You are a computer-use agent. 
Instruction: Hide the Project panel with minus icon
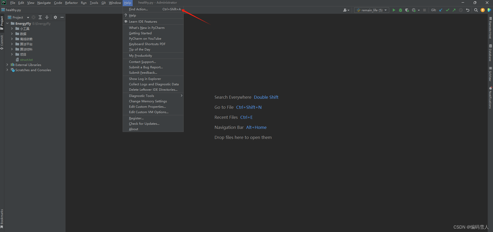pyautogui.click(x=62, y=17)
